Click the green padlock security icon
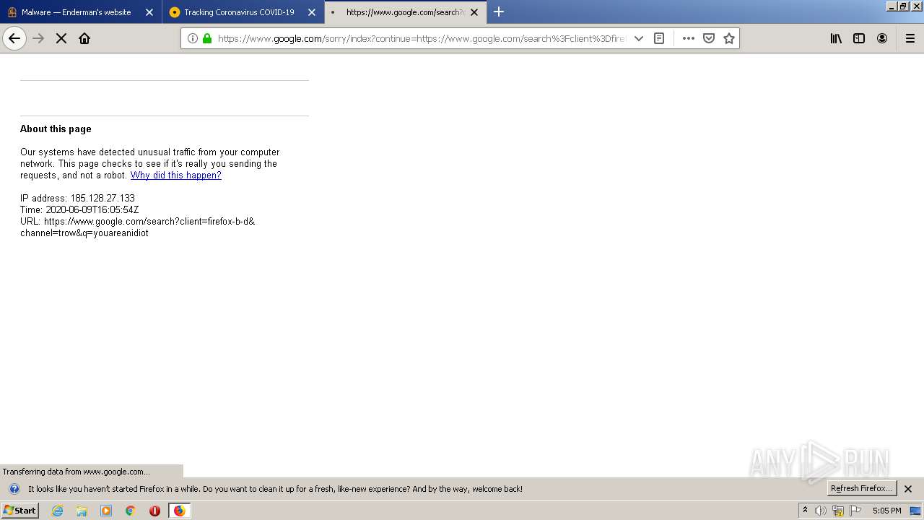Viewport: 924px width, 520px height. point(207,38)
